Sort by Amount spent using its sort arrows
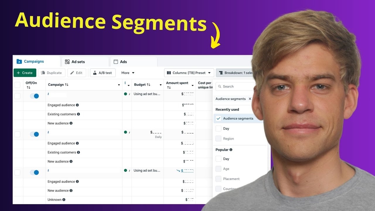 coord(169,88)
